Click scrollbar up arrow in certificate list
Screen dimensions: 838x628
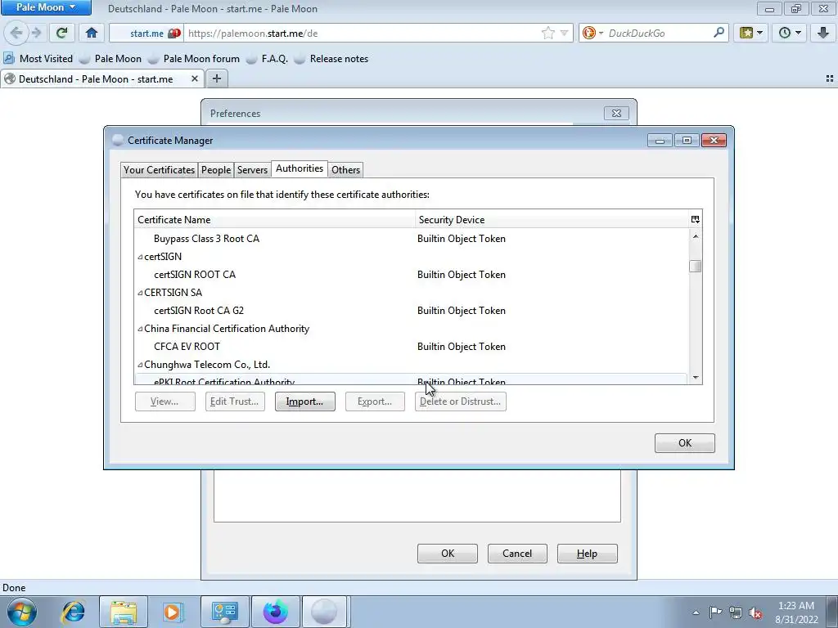pos(696,236)
